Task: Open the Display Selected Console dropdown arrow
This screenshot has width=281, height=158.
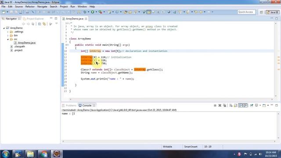Action: tap(260, 105)
